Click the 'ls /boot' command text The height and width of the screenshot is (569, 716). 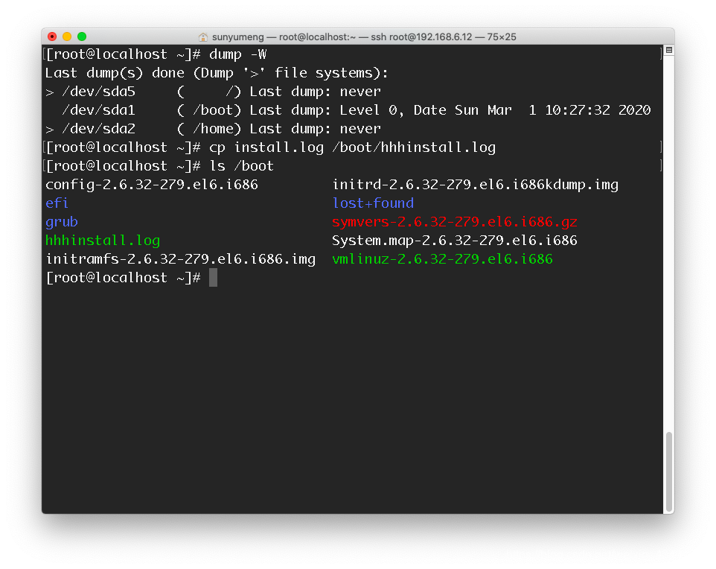pyautogui.click(x=242, y=166)
